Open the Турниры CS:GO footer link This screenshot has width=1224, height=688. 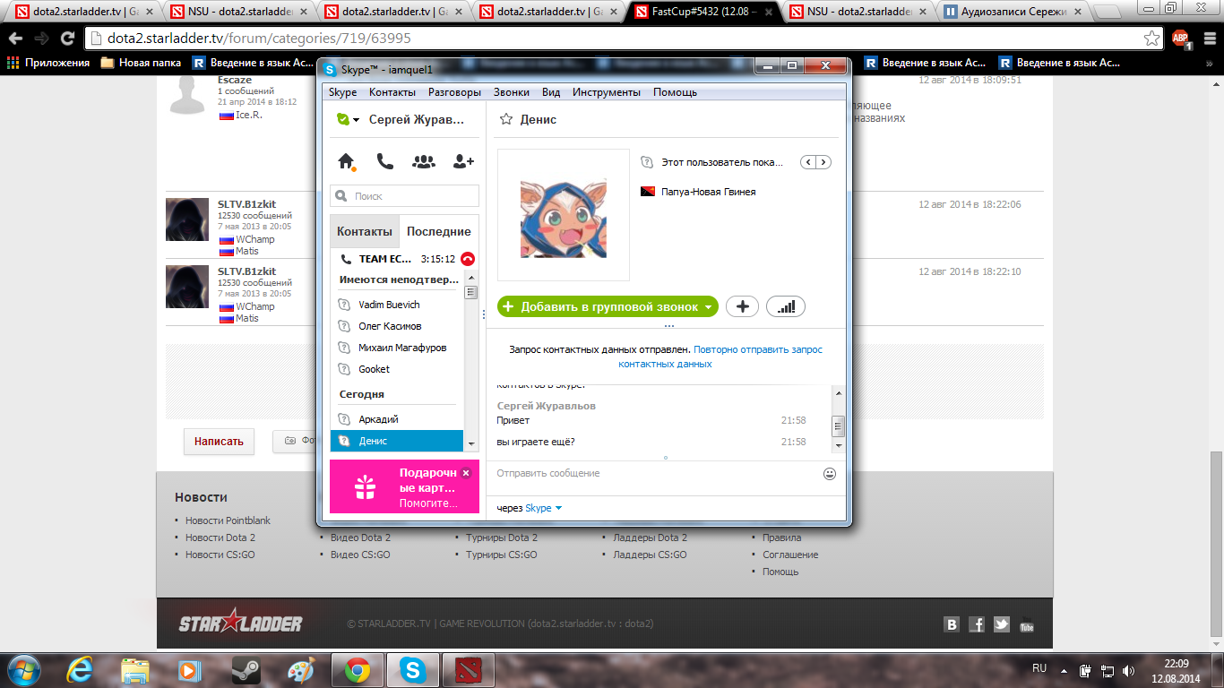point(502,555)
